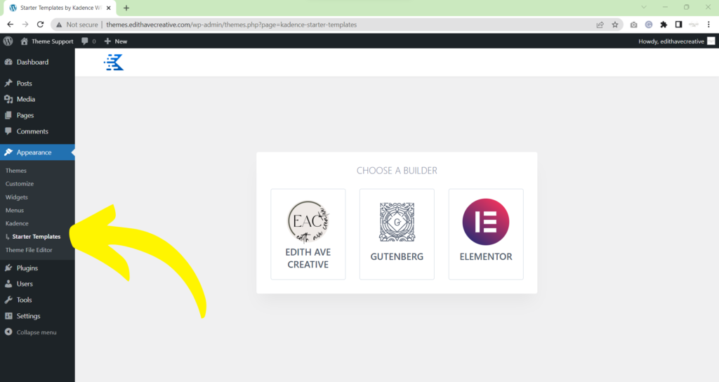The height and width of the screenshot is (382, 719).
Task: Click the Gutenberg logo icon
Action: coord(397,222)
